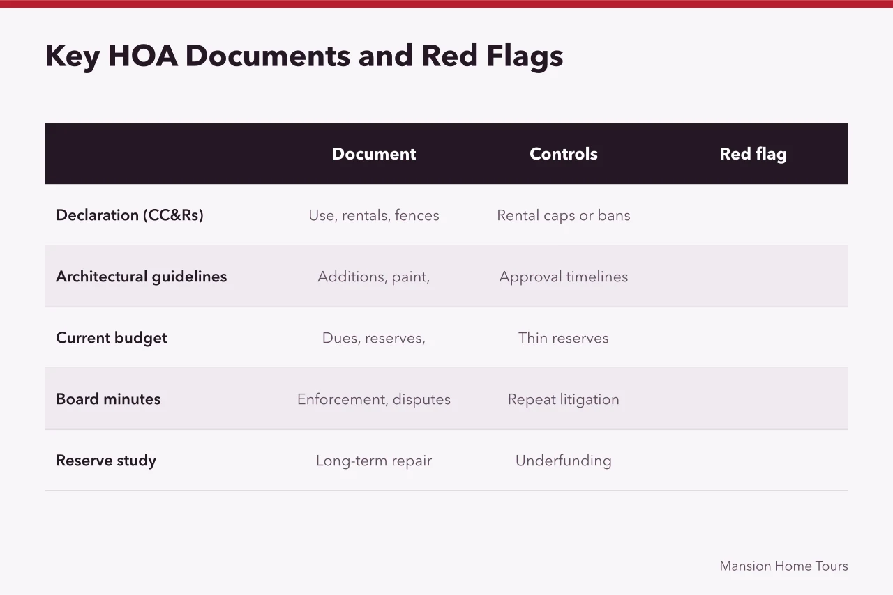Click the 'Dues, reserves,' cell

(x=374, y=338)
